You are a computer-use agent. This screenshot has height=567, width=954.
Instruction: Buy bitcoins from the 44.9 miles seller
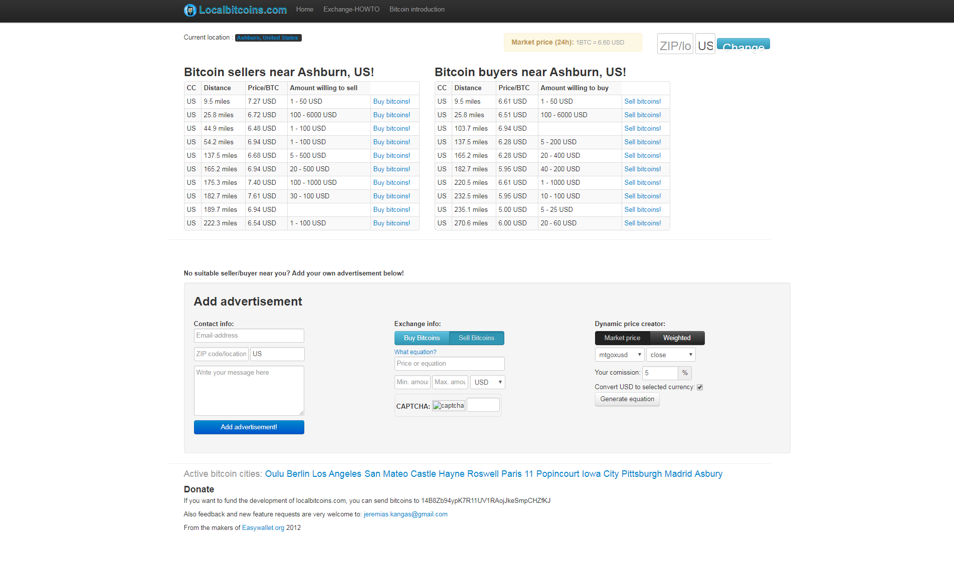(x=392, y=129)
